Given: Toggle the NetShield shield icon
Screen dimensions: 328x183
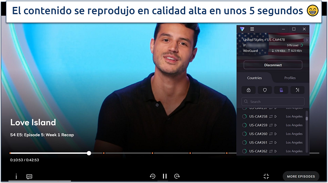Looking at the screenshot, I should pos(265,90).
